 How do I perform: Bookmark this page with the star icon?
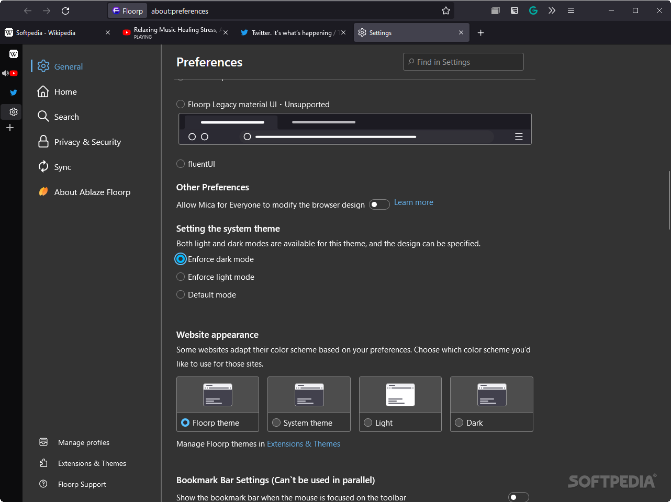(x=446, y=10)
